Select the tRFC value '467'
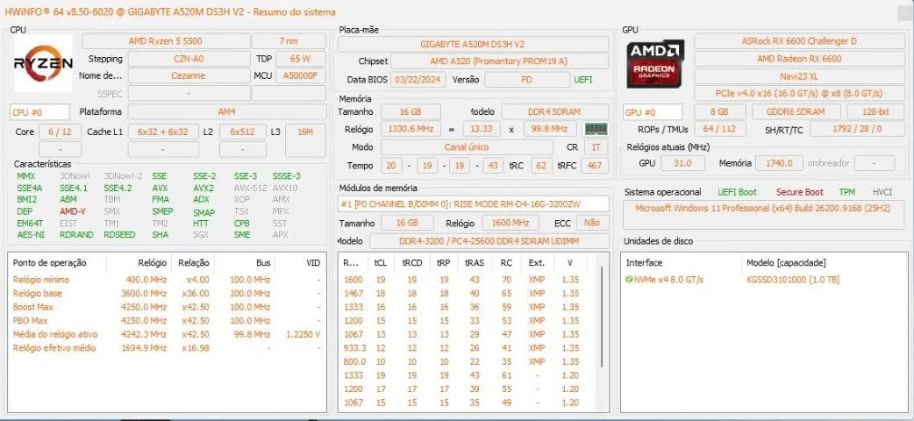The width and height of the screenshot is (914, 421). coord(595,166)
